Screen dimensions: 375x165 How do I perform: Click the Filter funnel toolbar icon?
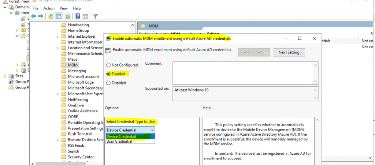point(96,16)
